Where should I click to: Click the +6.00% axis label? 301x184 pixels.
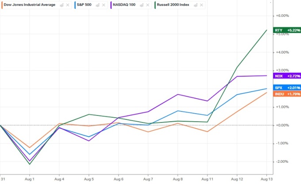(282, 16)
